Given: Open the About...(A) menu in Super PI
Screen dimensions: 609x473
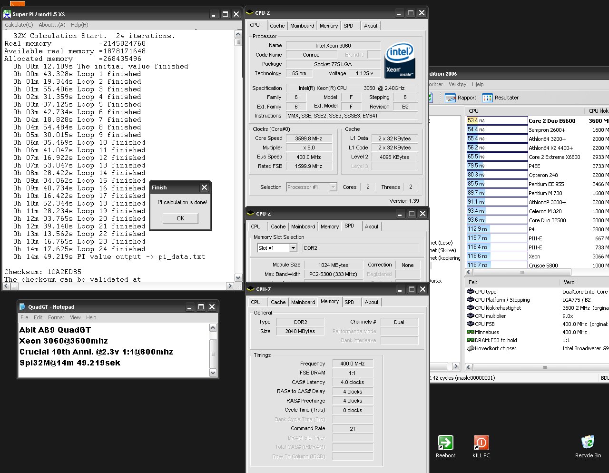Looking at the screenshot, I should (x=52, y=25).
